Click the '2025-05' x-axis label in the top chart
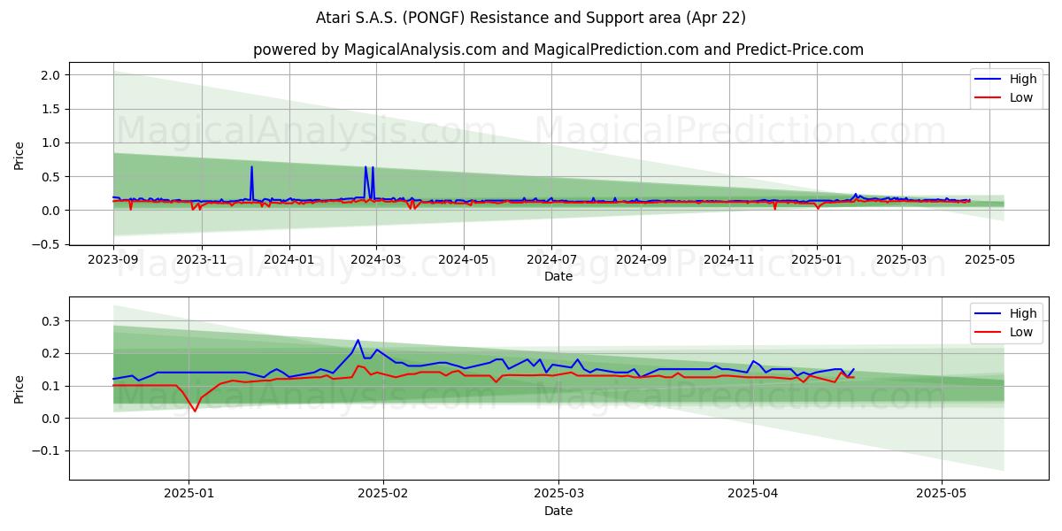This screenshot has width=1062, height=531. click(x=989, y=261)
